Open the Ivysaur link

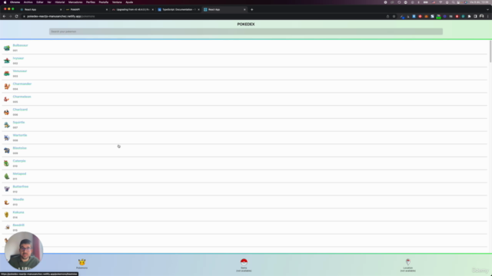point(18,58)
